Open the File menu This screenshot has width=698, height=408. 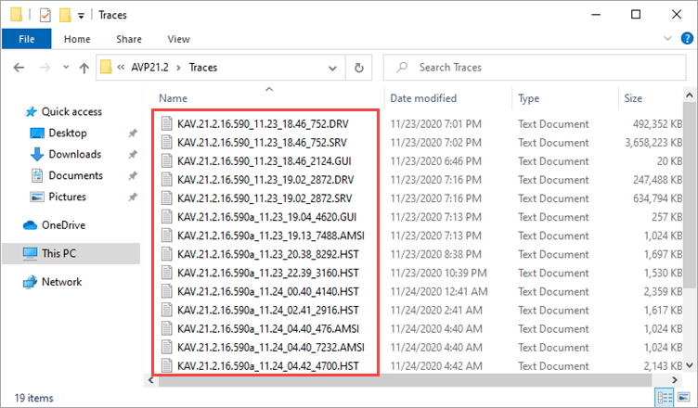27,39
